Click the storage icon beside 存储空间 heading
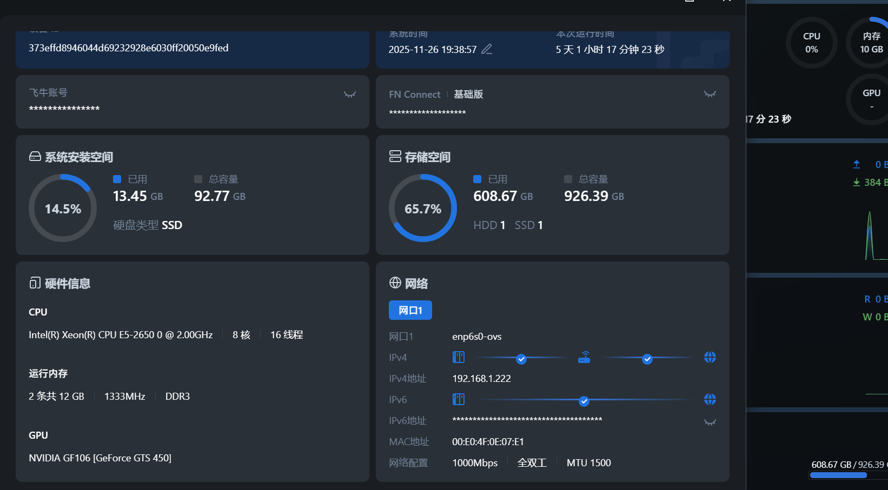888x490 pixels. [395, 157]
